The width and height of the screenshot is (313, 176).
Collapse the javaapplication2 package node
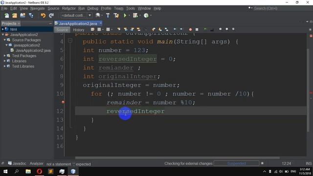[6, 45]
